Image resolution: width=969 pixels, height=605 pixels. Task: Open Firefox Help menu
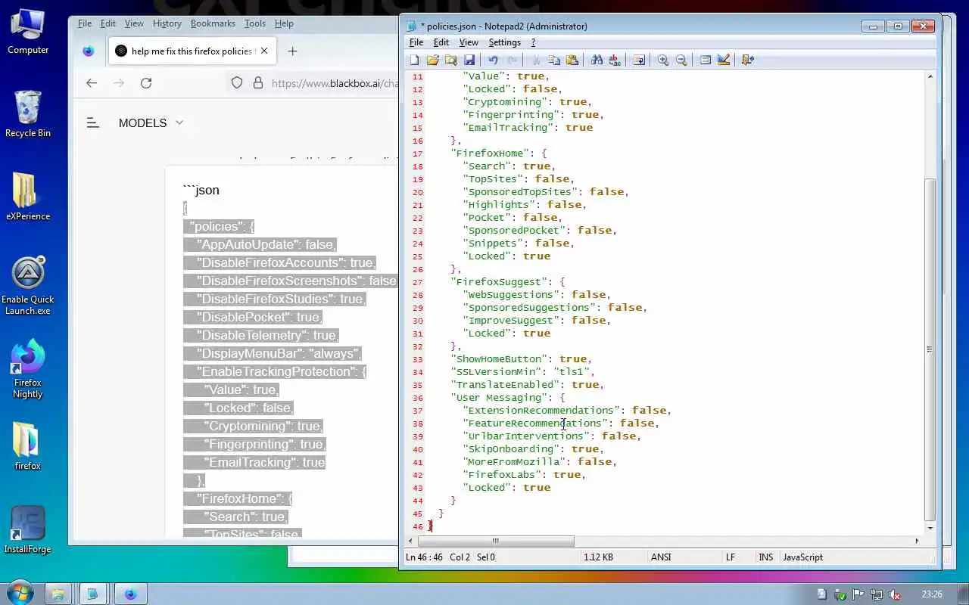pyautogui.click(x=284, y=23)
